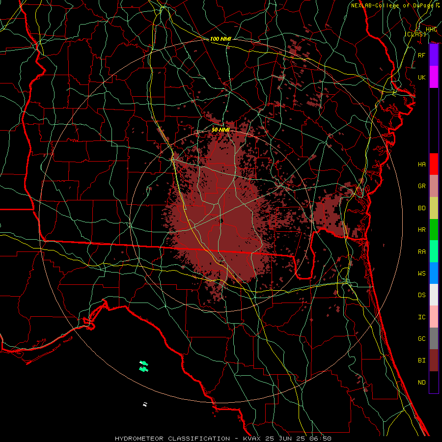442x442 pixels.
Task: Click the BD yellow legend color swatch
Action: point(434,208)
